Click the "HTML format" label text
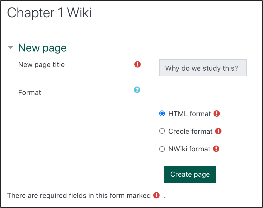 [x=189, y=114]
